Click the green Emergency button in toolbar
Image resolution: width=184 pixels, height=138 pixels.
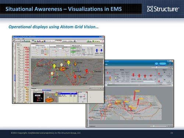coord(96,41)
